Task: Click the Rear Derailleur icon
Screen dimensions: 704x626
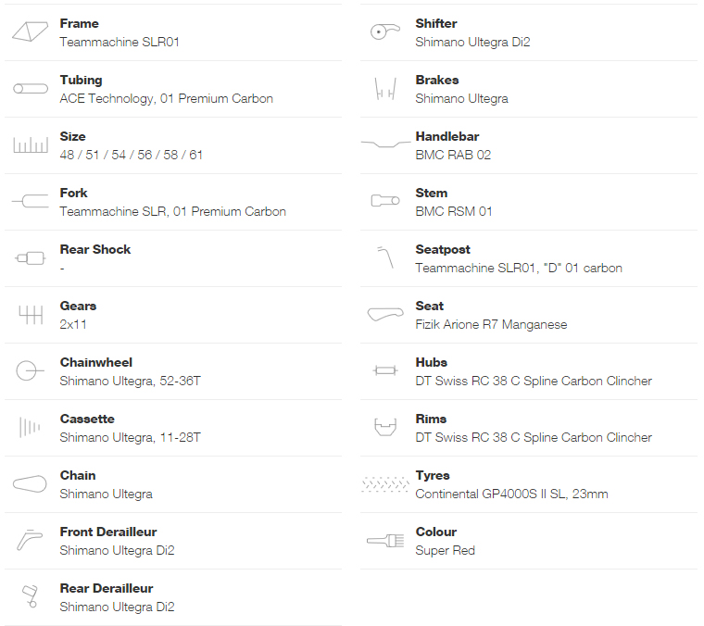Action: (x=30, y=597)
